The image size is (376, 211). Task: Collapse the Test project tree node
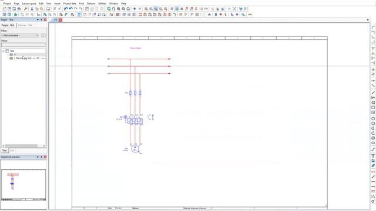4,51
